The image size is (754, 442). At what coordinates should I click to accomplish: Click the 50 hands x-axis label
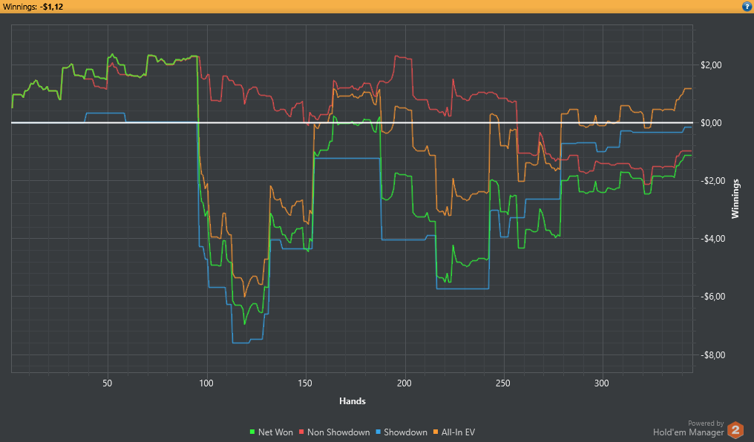pos(107,383)
